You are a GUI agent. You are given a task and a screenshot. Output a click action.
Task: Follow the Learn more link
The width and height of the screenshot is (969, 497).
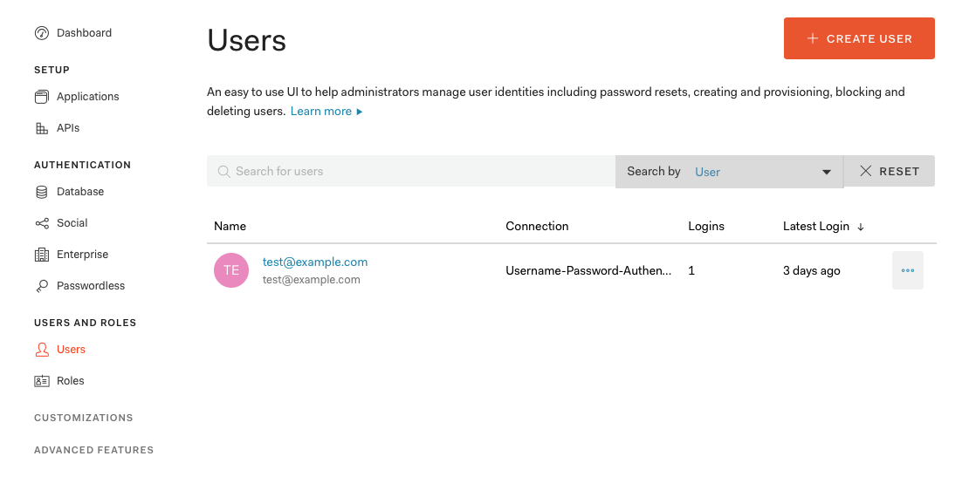(321, 112)
